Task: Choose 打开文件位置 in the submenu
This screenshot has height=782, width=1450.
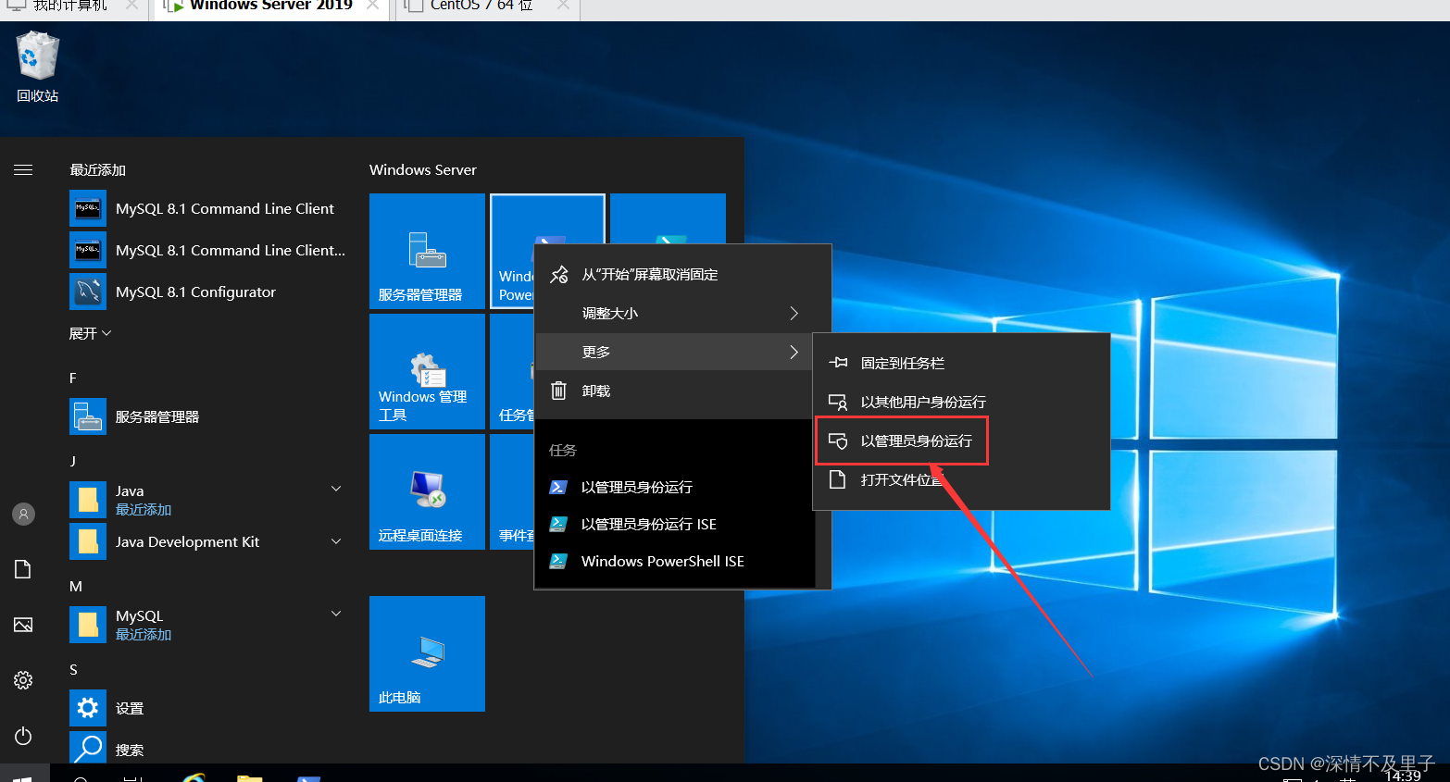Action: point(902,479)
